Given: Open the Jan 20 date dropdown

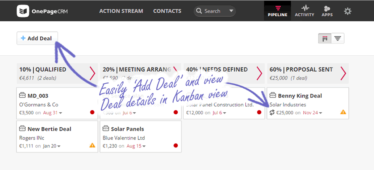Looking at the screenshot, I should coord(52,146).
